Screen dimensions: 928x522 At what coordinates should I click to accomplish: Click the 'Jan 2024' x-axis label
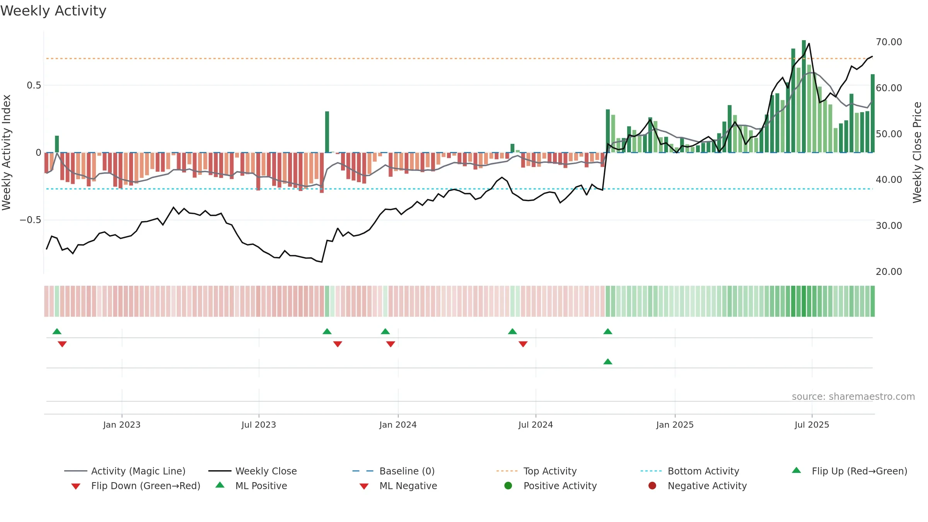[398, 425]
